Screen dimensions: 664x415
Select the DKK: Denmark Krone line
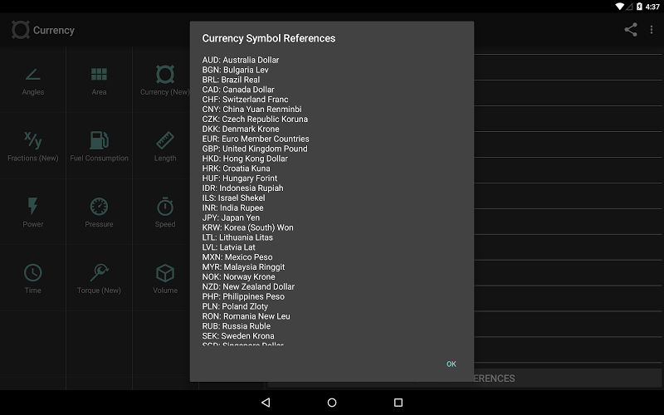[241, 129]
